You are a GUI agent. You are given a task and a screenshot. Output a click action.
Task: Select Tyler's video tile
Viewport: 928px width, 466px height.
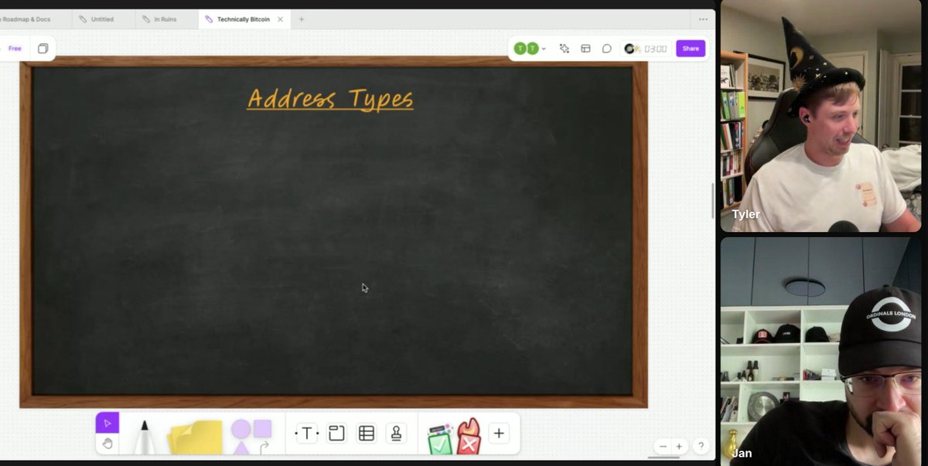[x=821, y=117]
